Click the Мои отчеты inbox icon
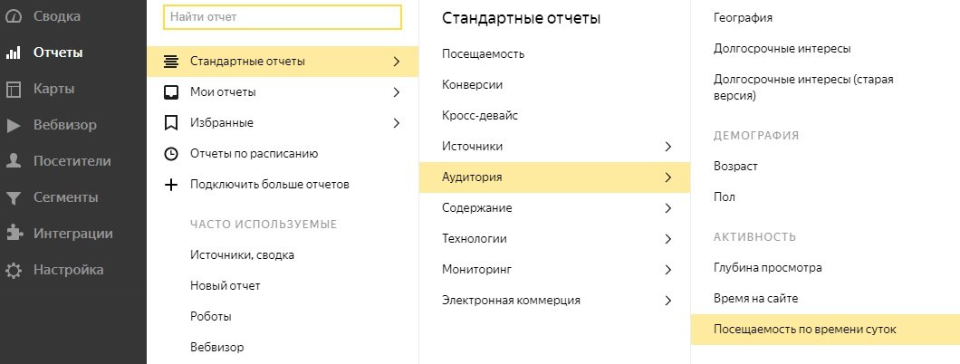The width and height of the screenshot is (960, 364). pyautogui.click(x=171, y=91)
